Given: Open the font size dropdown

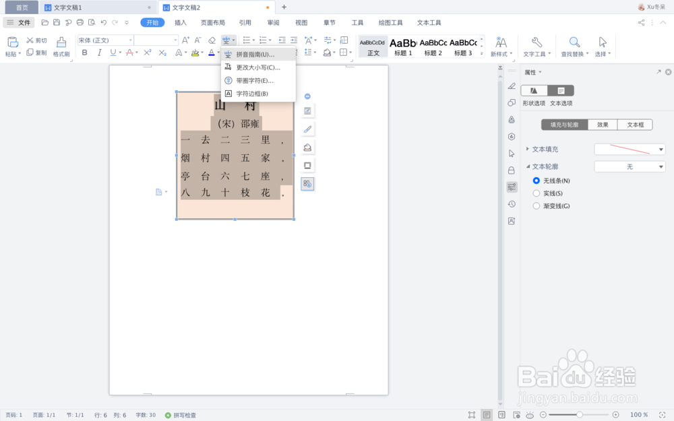Looking at the screenshot, I should click(175, 40).
